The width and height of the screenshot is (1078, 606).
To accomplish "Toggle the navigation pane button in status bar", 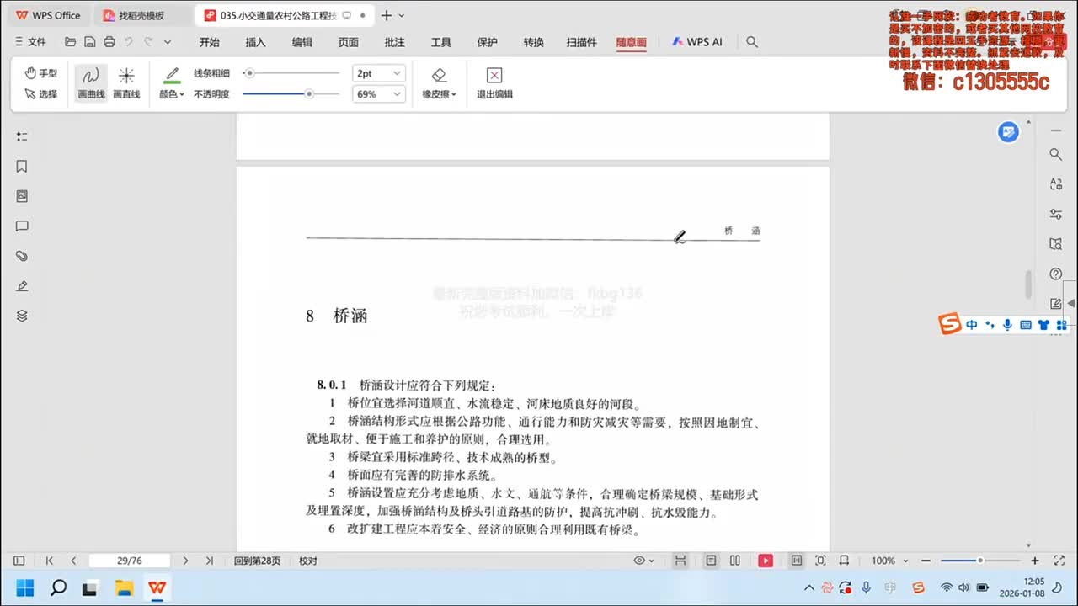I will tap(19, 561).
